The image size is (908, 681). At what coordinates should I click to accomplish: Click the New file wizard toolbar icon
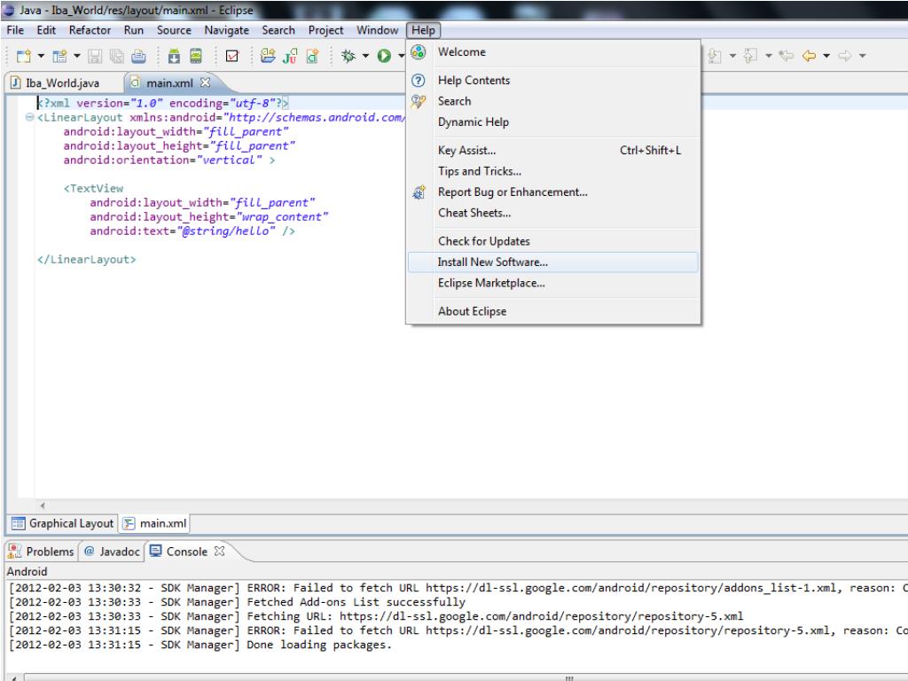(24, 56)
